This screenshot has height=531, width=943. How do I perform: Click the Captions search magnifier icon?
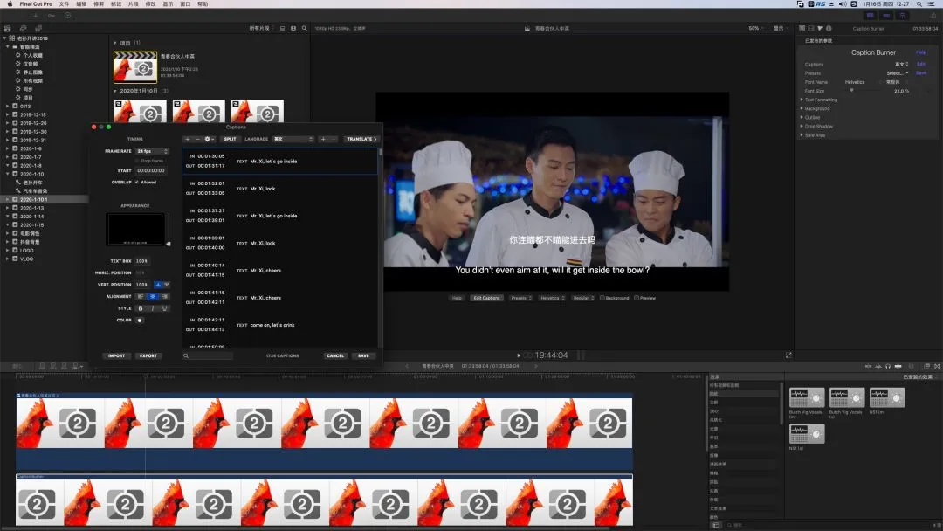[x=186, y=356]
